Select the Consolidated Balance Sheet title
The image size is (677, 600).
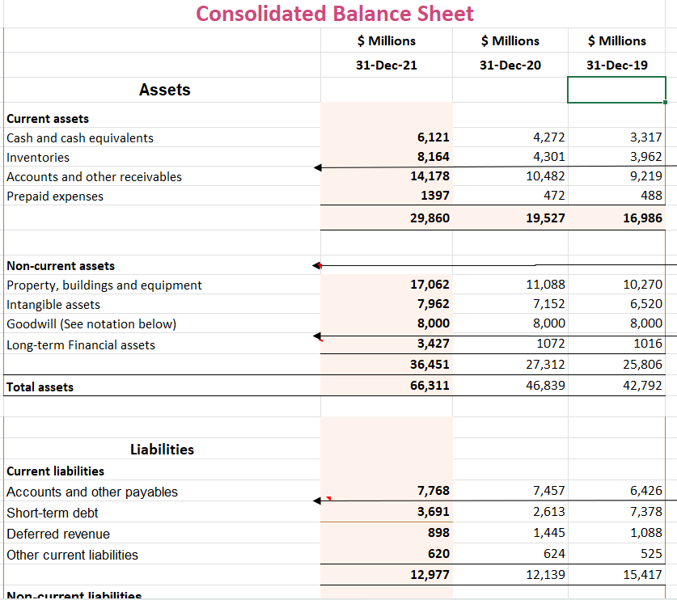(x=335, y=14)
